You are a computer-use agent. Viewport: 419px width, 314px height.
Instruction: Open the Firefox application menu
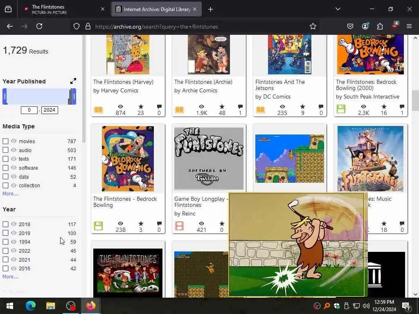tap(409, 26)
